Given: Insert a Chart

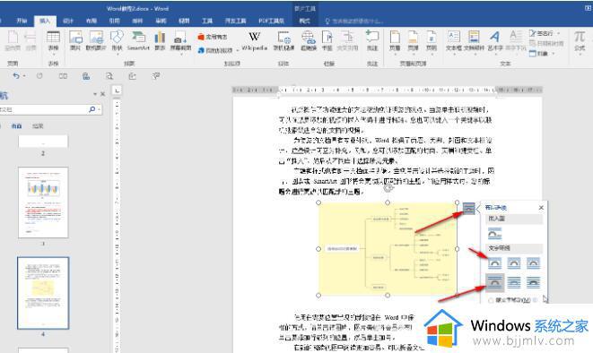Looking at the screenshot, I should (160, 41).
